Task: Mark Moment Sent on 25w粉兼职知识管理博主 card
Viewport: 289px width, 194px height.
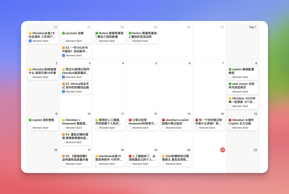Action: (163, 164)
